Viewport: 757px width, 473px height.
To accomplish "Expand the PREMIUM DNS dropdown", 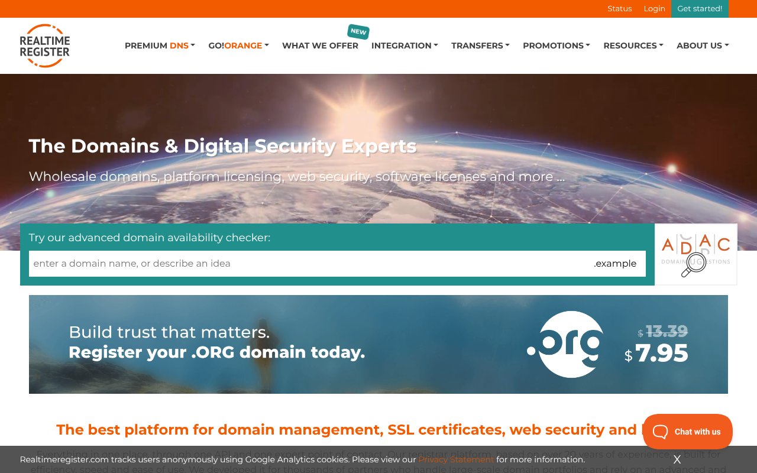I will (160, 46).
